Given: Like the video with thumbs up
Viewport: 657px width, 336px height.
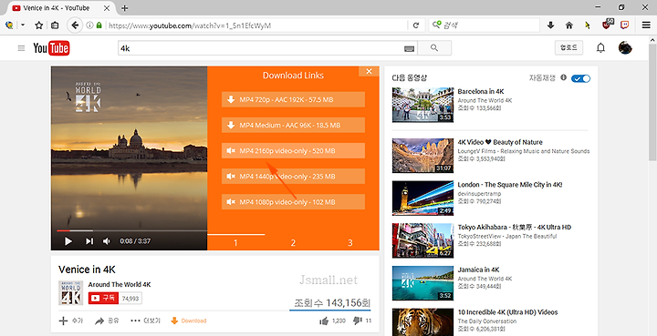Looking at the screenshot, I should click(x=324, y=321).
